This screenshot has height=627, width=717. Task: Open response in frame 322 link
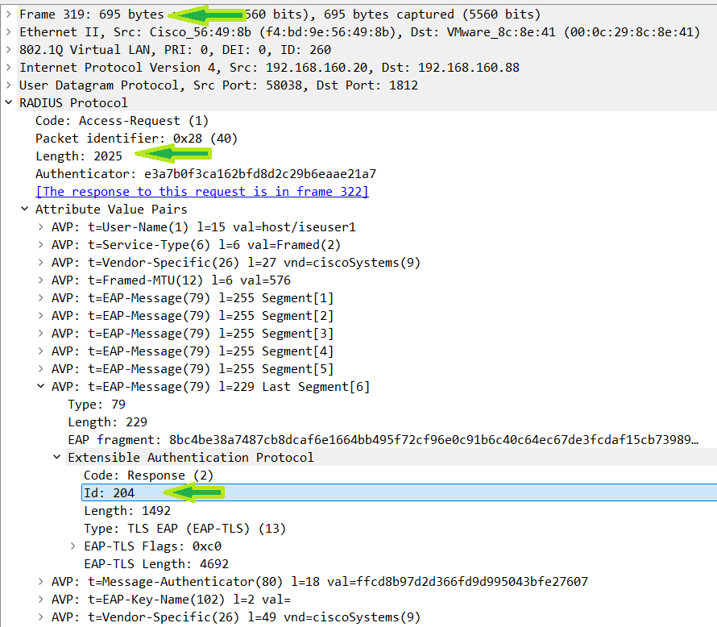(x=202, y=192)
